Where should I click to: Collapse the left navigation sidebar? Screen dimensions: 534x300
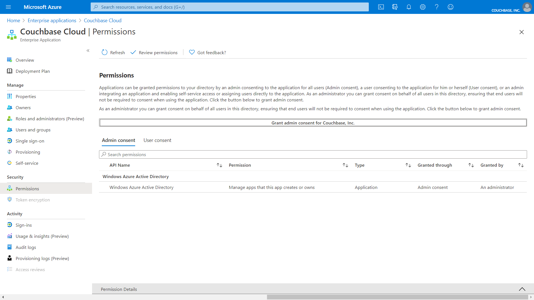pyautogui.click(x=88, y=51)
